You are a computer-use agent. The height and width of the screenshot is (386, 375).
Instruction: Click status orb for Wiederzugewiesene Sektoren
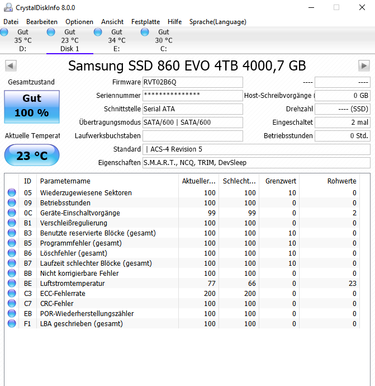[x=12, y=192]
